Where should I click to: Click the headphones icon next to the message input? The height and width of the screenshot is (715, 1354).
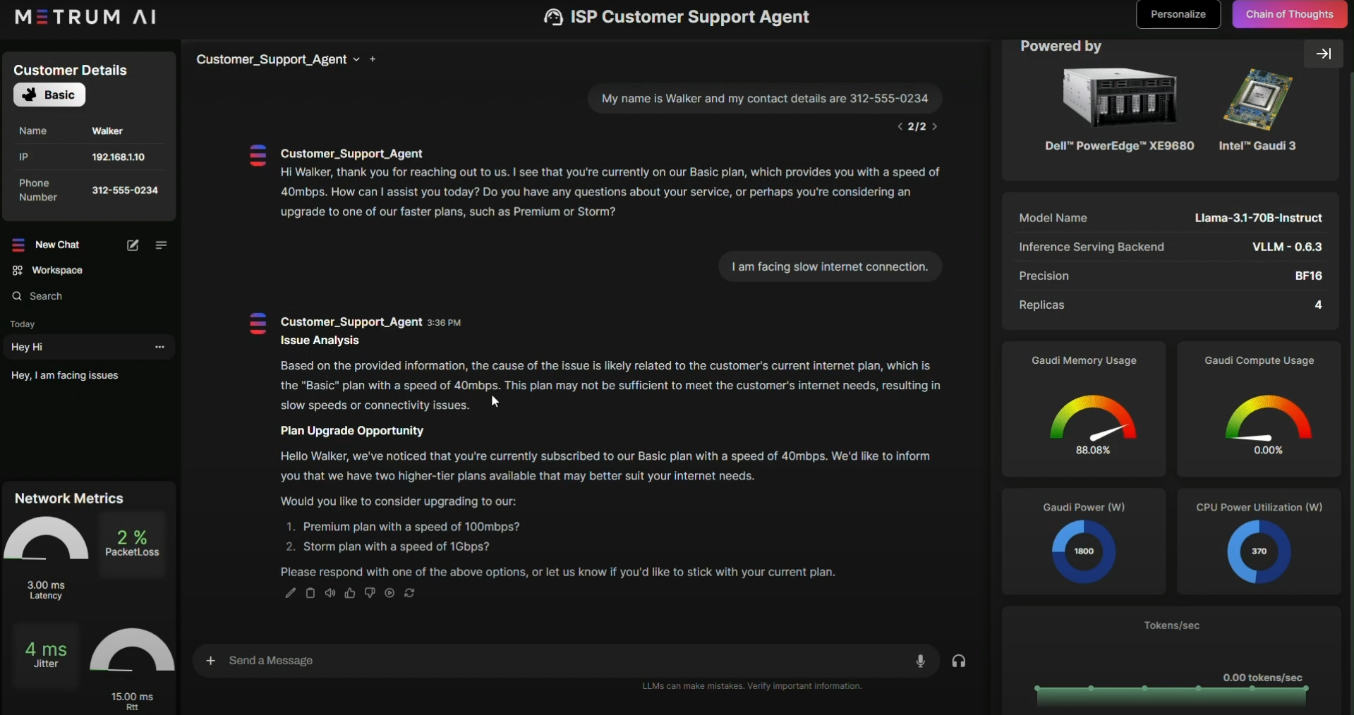pos(959,661)
